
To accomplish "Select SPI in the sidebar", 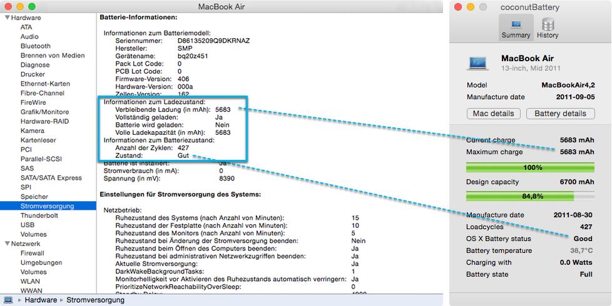I will click(26, 187).
